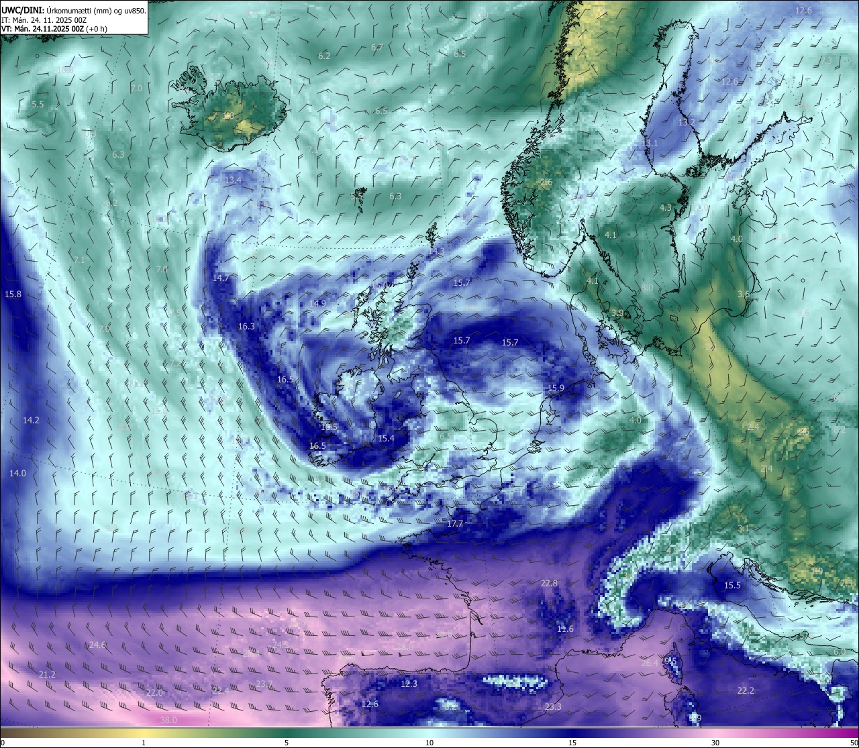Click the map value '5.5'

tap(38, 105)
